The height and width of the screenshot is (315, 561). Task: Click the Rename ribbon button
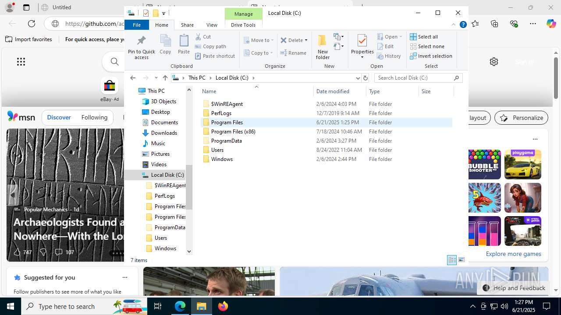click(x=293, y=53)
